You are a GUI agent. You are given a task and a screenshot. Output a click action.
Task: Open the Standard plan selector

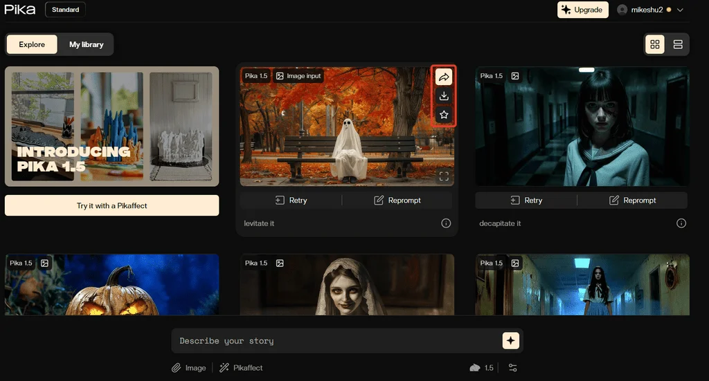[66, 10]
